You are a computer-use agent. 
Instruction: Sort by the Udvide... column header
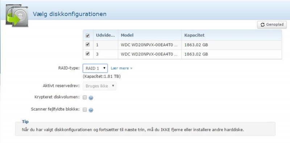[105, 35]
